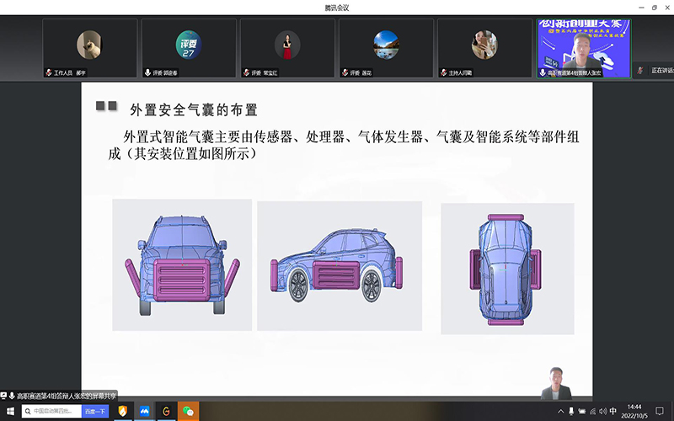Image resolution: width=674 pixels, height=421 pixels.
Task: Select the host 闫蜀 video tile
Action: tap(484, 48)
